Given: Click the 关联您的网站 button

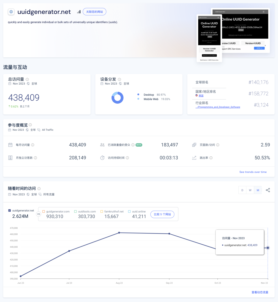Looking at the screenshot, I should 94,12.
